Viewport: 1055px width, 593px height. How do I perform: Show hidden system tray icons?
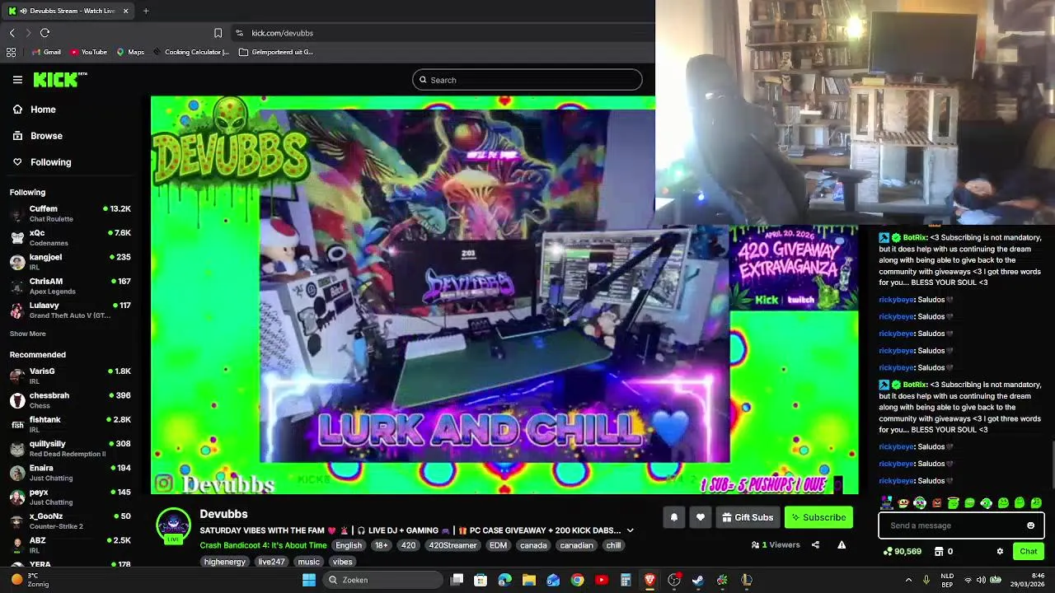click(x=908, y=580)
